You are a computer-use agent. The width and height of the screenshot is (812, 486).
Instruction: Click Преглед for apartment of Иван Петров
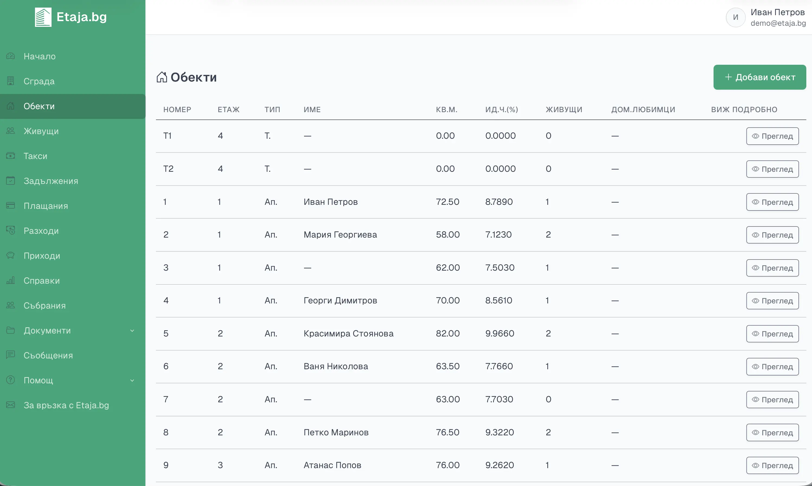point(772,202)
